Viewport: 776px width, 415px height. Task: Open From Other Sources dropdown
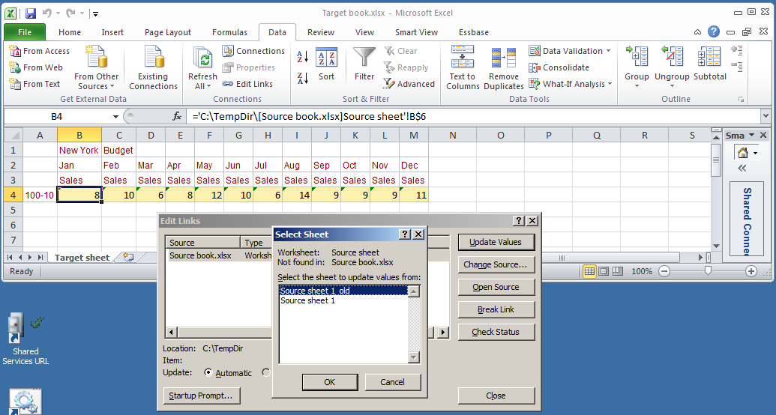(96, 67)
